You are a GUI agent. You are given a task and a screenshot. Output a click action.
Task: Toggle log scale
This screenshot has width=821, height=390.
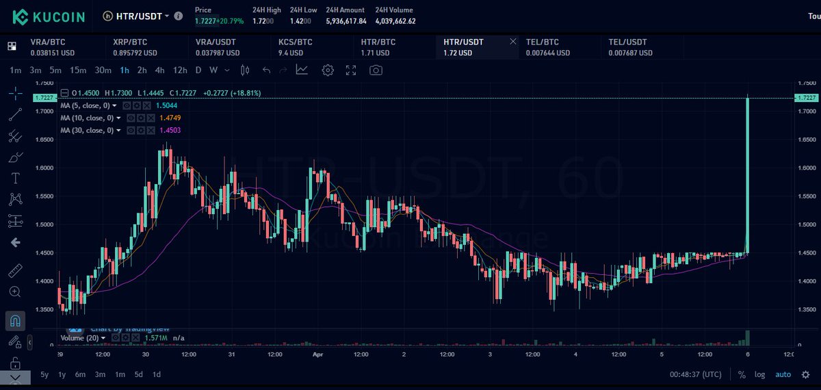pyautogui.click(x=760, y=374)
